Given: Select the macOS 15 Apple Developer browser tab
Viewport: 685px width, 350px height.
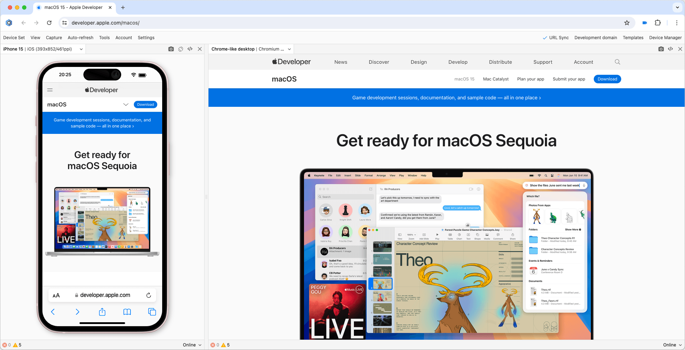Looking at the screenshot, I should pos(73,7).
